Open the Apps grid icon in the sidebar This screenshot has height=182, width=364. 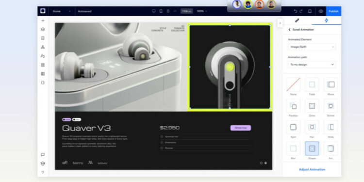click(43, 65)
